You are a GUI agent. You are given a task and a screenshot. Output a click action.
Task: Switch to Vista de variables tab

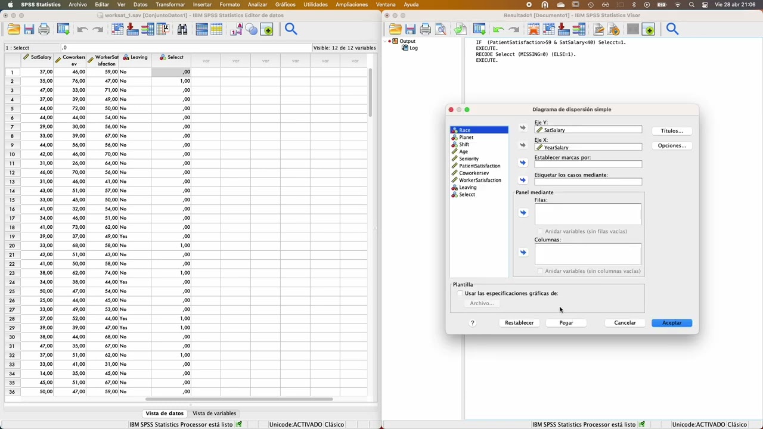click(x=214, y=413)
